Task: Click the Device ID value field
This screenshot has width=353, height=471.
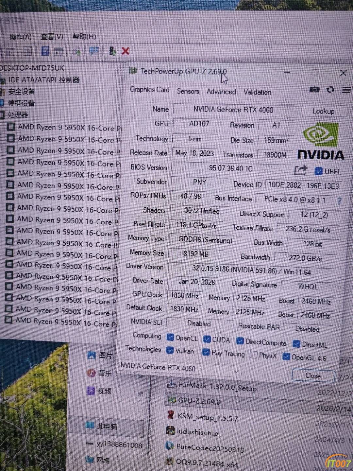Action: (303, 185)
